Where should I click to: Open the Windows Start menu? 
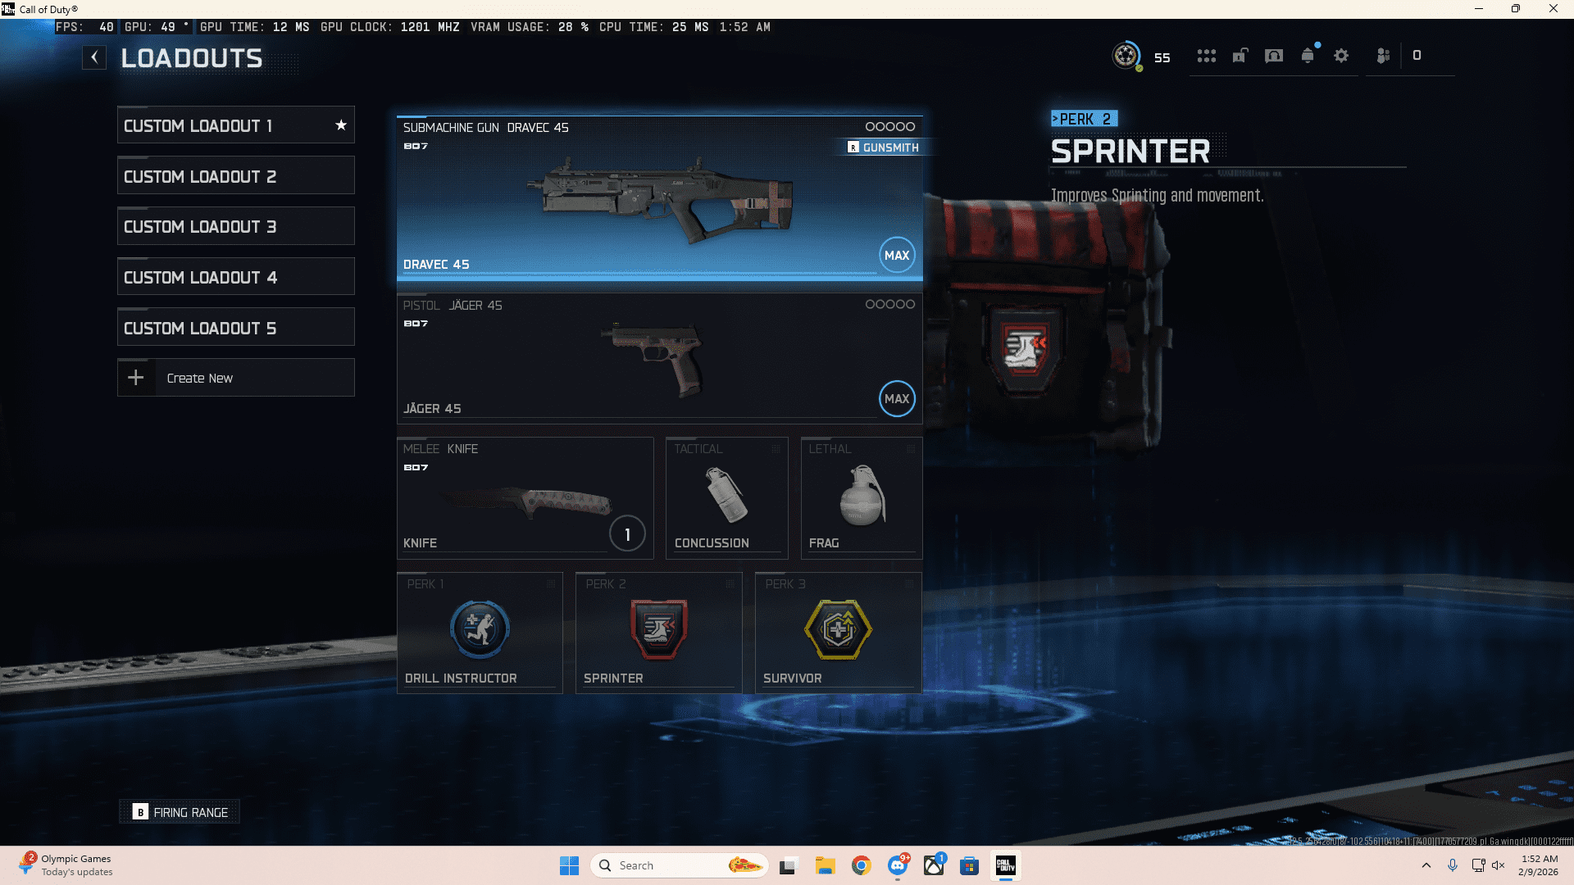(x=569, y=865)
